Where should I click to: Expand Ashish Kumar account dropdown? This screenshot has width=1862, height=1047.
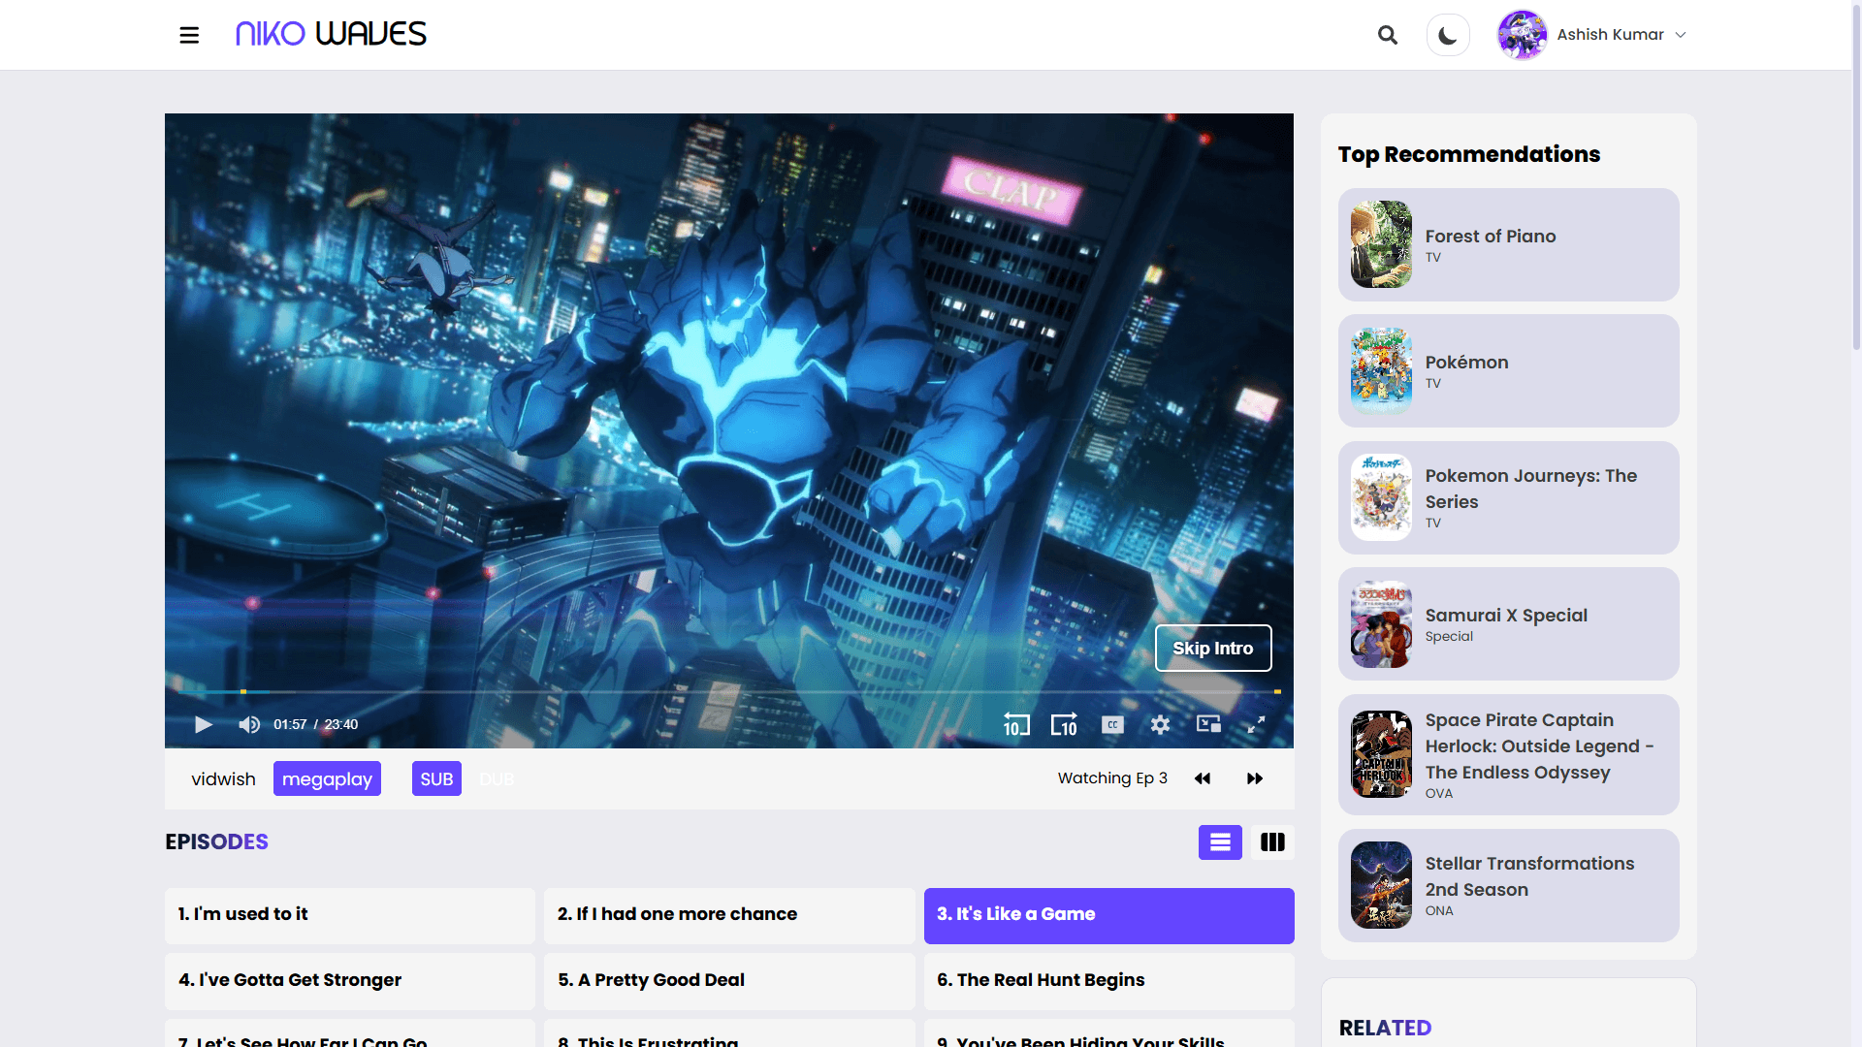[1681, 35]
